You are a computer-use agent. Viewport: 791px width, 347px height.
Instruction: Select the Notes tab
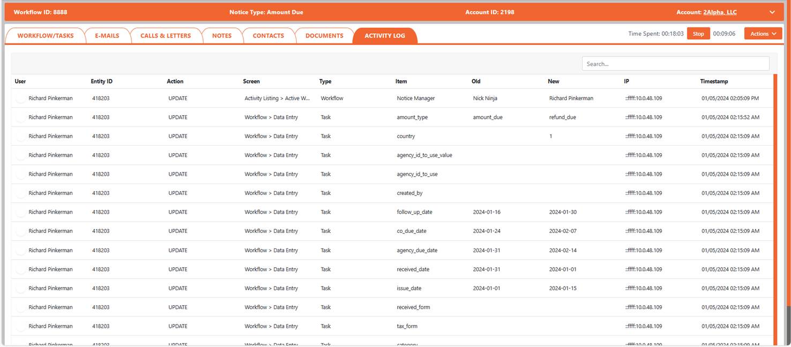[x=222, y=36]
